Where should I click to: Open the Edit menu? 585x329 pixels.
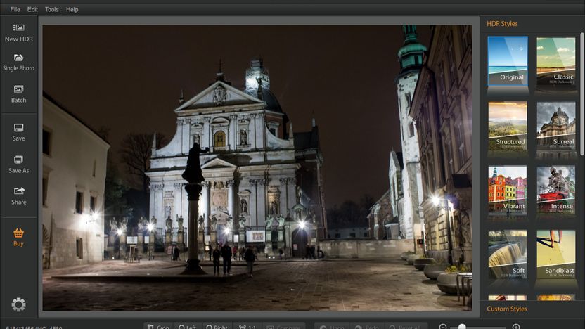pyautogui.click(x=32, y=9)
